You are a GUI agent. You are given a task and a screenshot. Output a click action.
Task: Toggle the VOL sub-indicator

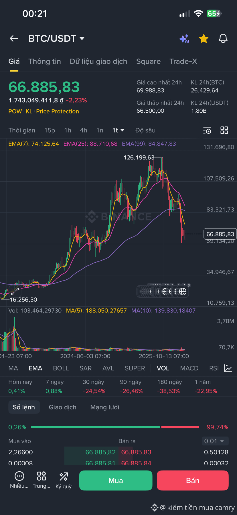[x=163, y=368]
